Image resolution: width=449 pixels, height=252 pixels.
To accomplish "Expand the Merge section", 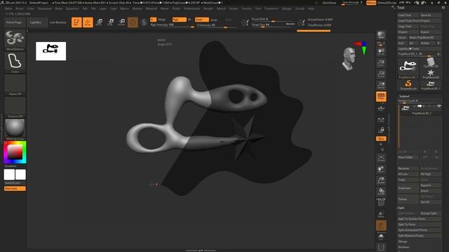I will [x=403, y=241].
